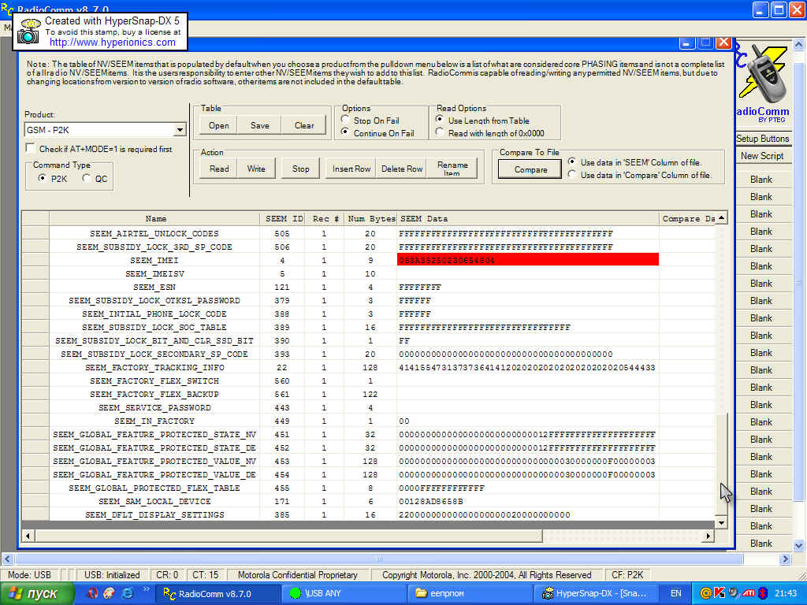
Task: Choose the Stop On Fail option
Action: (x=345, y=120)
